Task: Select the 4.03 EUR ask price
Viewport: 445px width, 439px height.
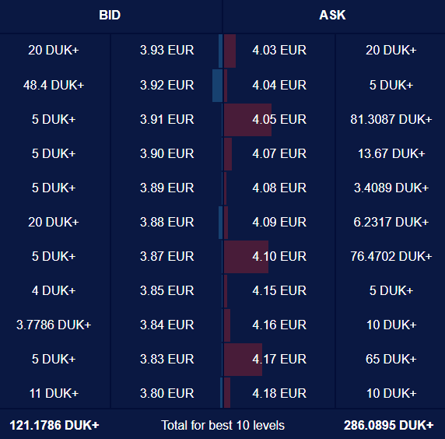Action: coord(279,51)
